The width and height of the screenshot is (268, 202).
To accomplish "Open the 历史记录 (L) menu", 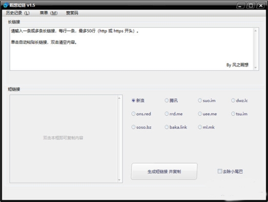I will click(18, 13).
